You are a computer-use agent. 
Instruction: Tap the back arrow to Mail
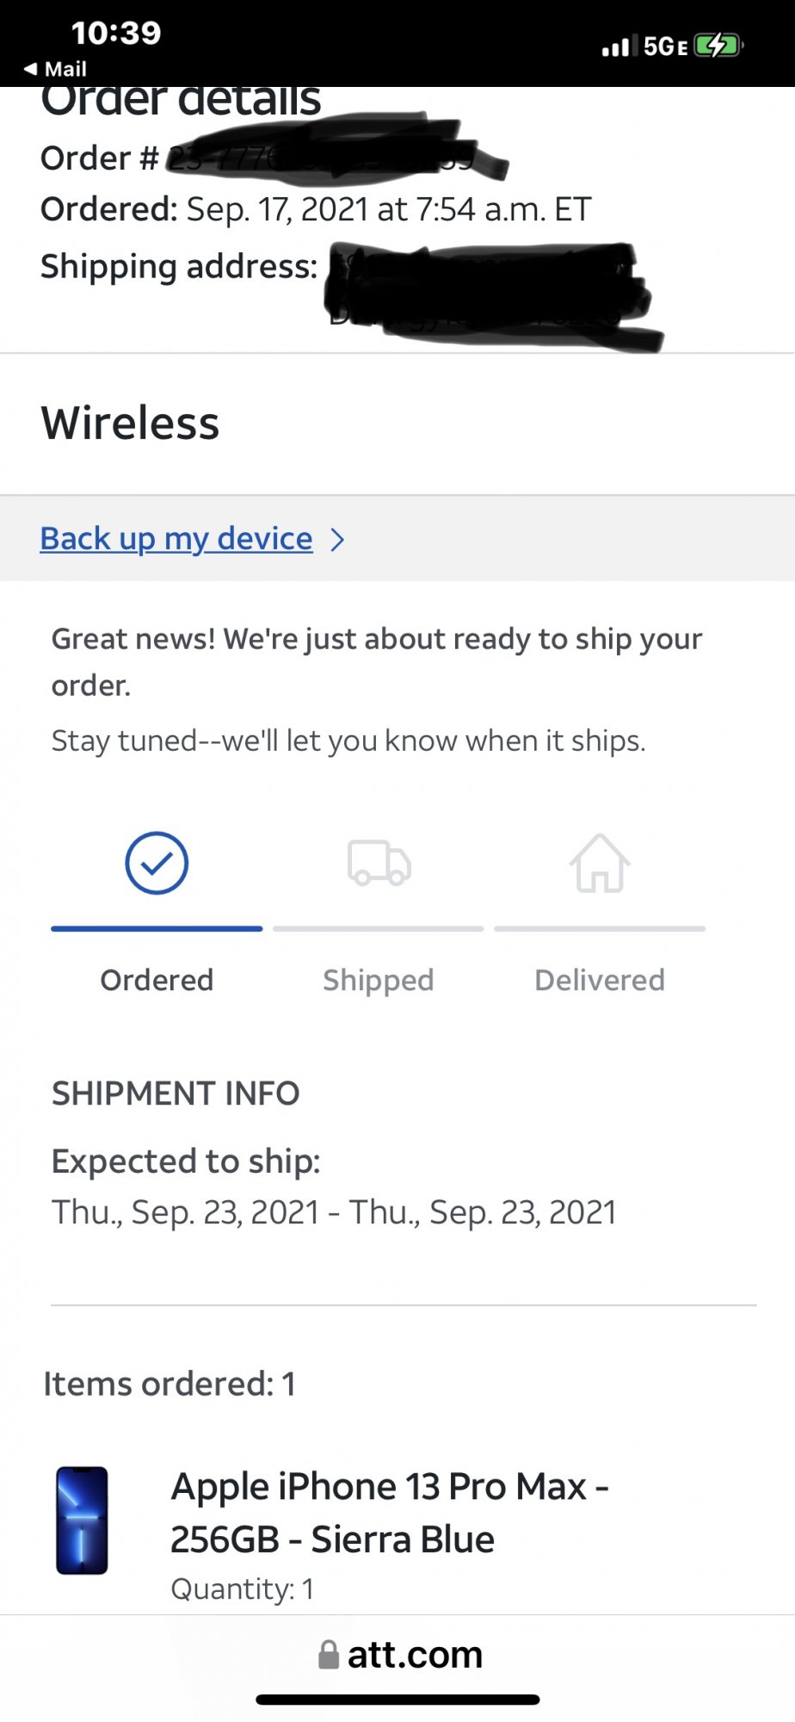[31, 69]
